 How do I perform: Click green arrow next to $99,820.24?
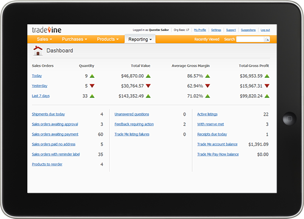267,96
